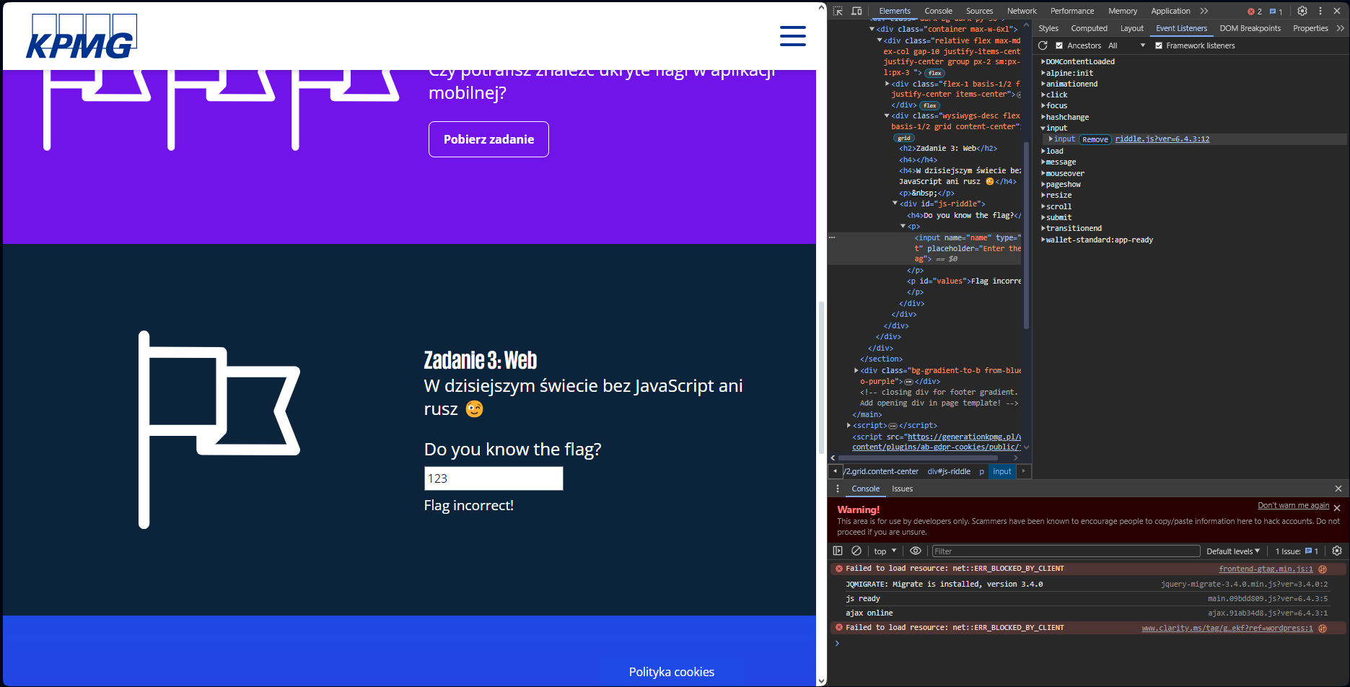Open DevTools settings gear in top bar
This screenshot has height=687, width=1350.
point(1302,11)
